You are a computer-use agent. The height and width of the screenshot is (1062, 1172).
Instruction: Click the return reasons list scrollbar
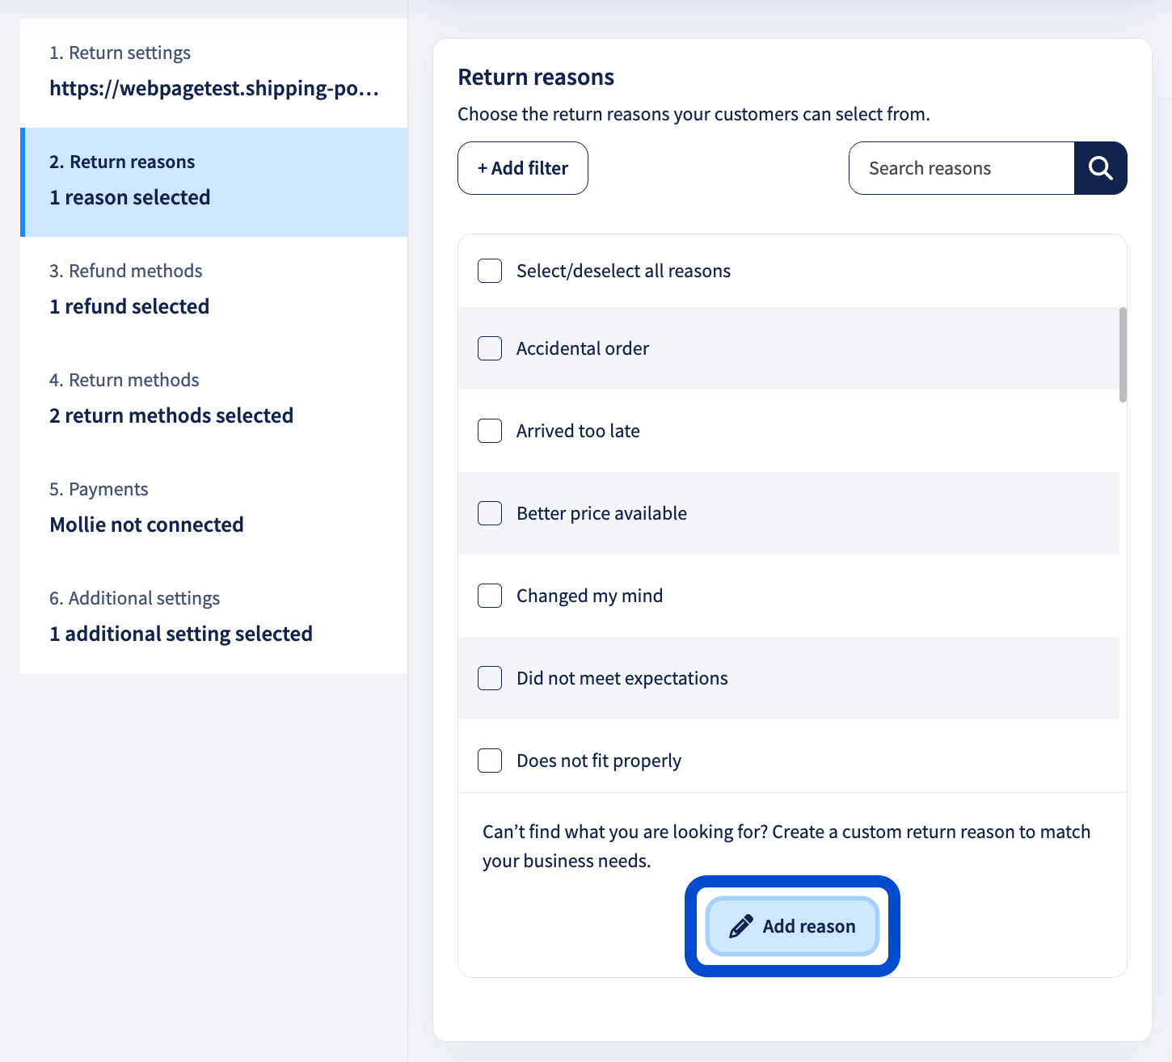1123,355
